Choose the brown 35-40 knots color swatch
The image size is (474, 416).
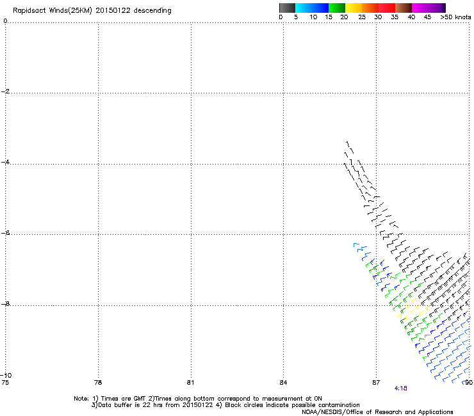[x=404, y=8]
